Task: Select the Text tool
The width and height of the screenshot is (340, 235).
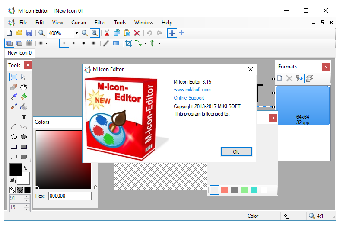Action: coord(24,117)
